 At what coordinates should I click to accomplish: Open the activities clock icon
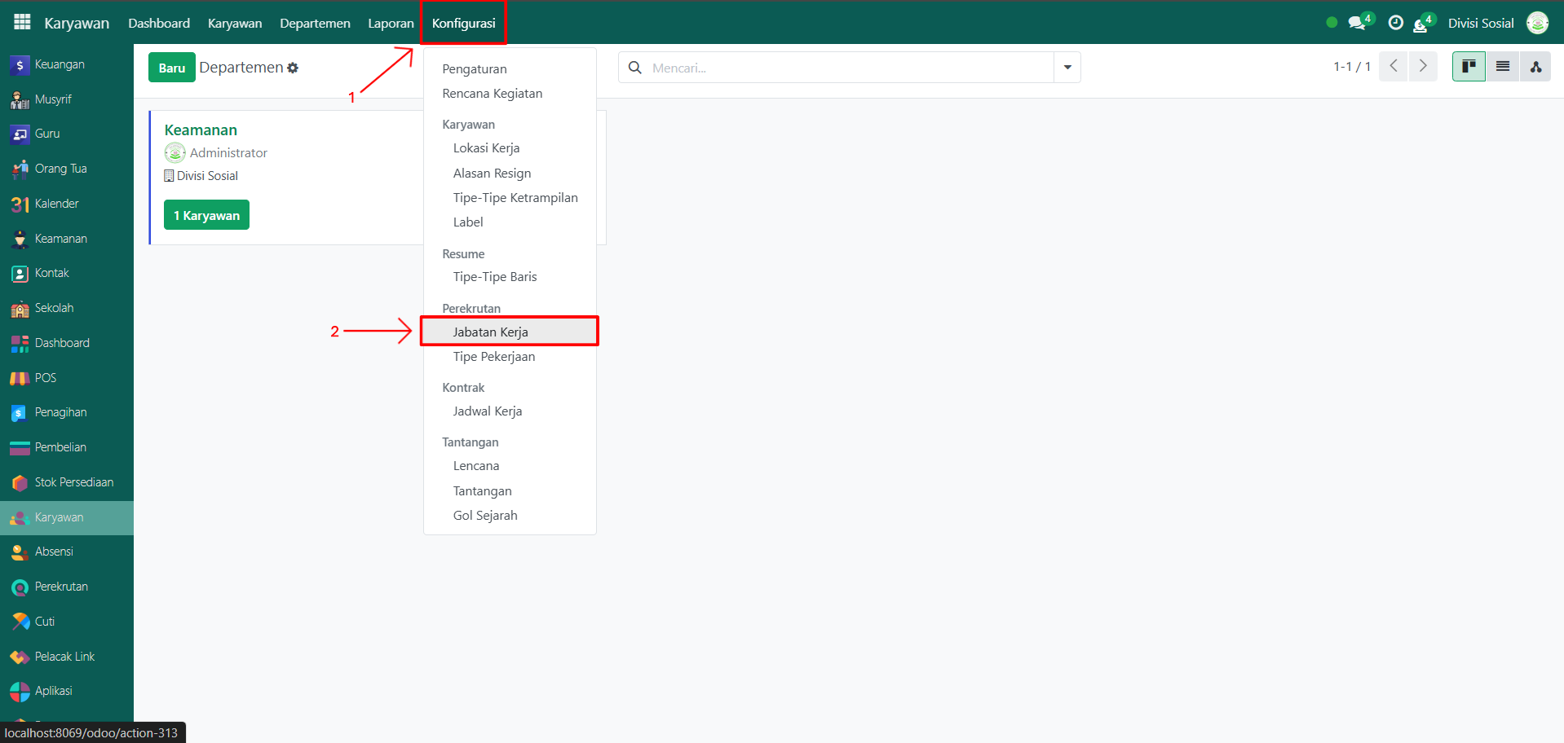(x=1396, y=23)
